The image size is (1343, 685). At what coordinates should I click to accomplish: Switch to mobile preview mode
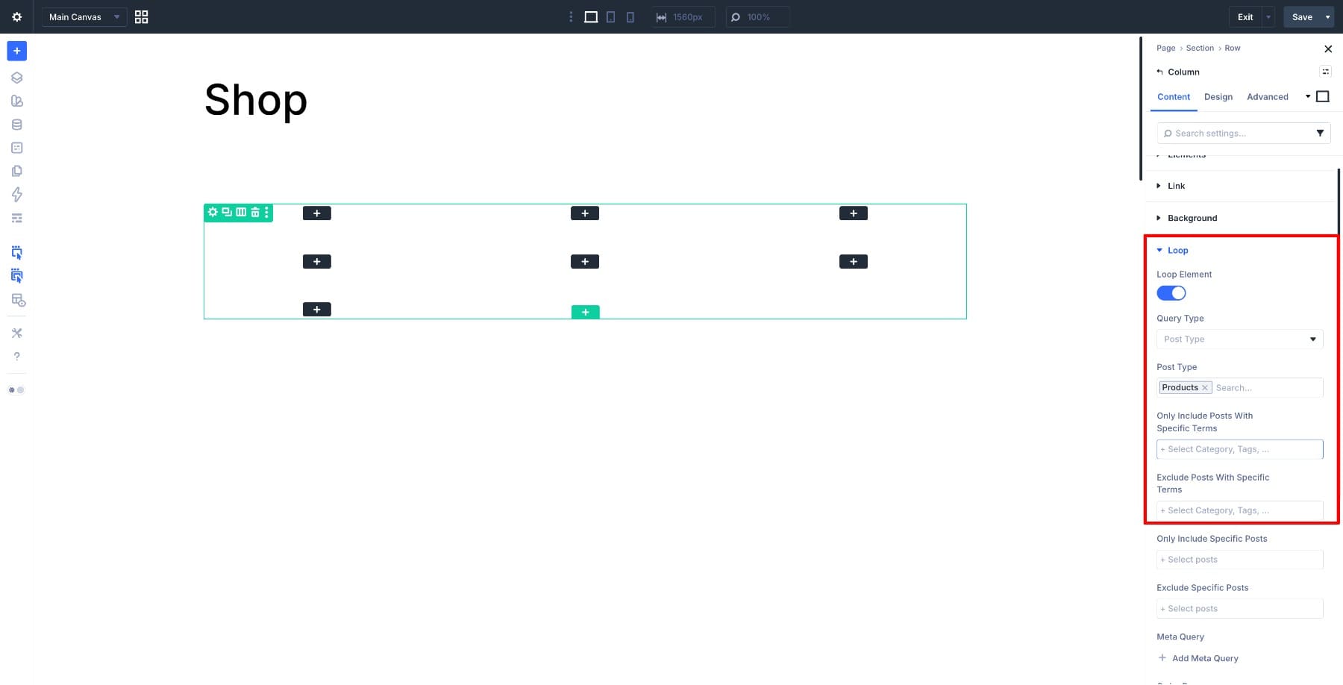[630, 16]
